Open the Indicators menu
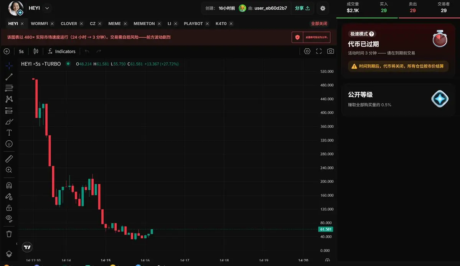 coord(62,51)
